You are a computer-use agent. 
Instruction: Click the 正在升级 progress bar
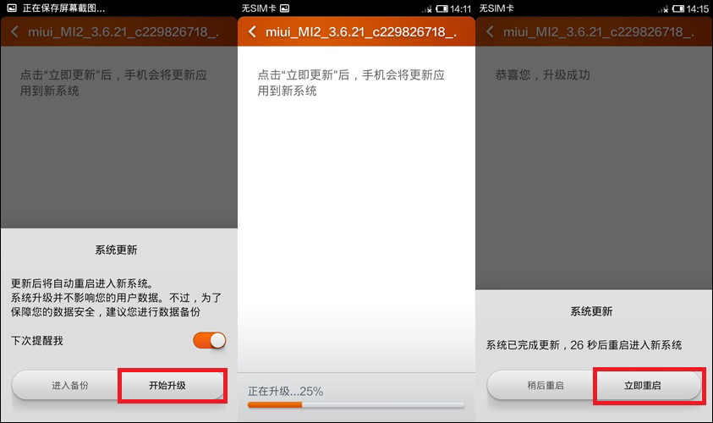pyautogui.click(x=356, y=404)
